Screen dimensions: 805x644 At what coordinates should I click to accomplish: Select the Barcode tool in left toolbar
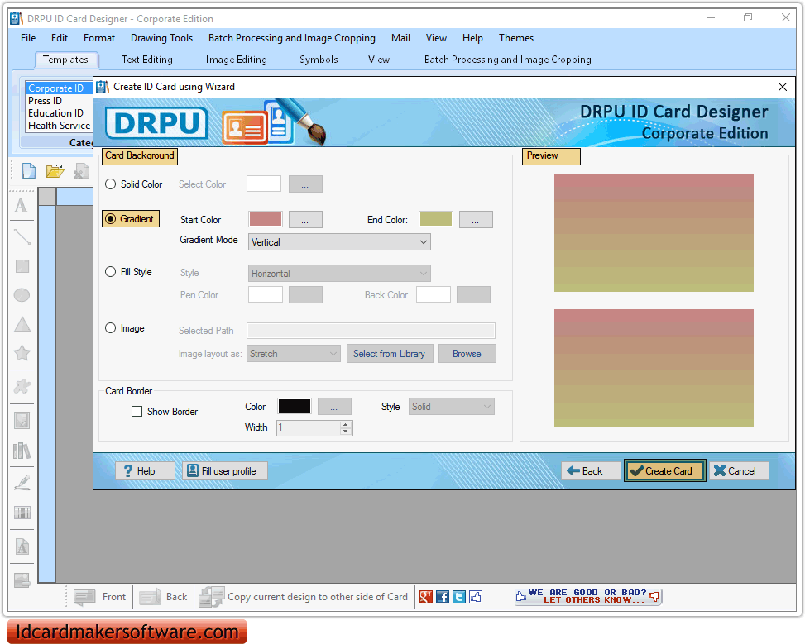22,513
